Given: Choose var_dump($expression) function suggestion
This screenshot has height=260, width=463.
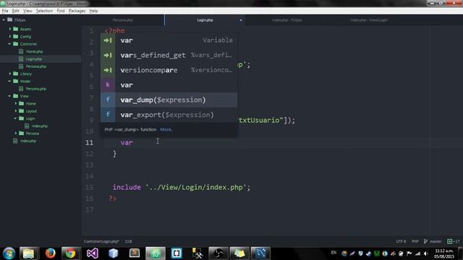Looking at the screenshot, I should click(x=169, y=100).
